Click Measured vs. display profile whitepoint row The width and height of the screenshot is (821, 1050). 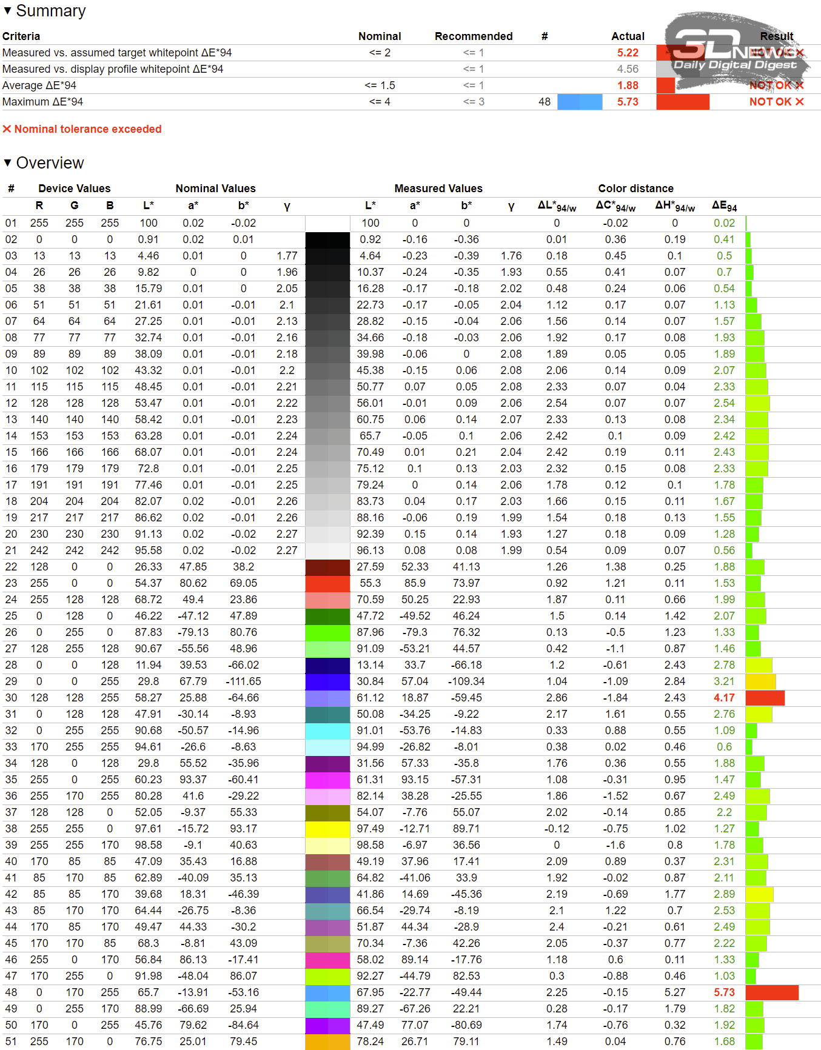click(x=410, y=69)
